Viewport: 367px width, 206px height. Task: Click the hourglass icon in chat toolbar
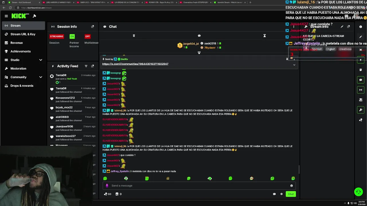click(x=265, y=36)
